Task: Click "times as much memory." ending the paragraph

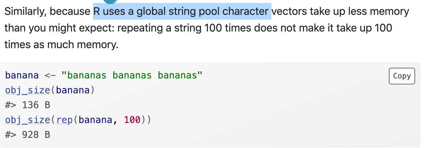Action: [x=61, y=45]
